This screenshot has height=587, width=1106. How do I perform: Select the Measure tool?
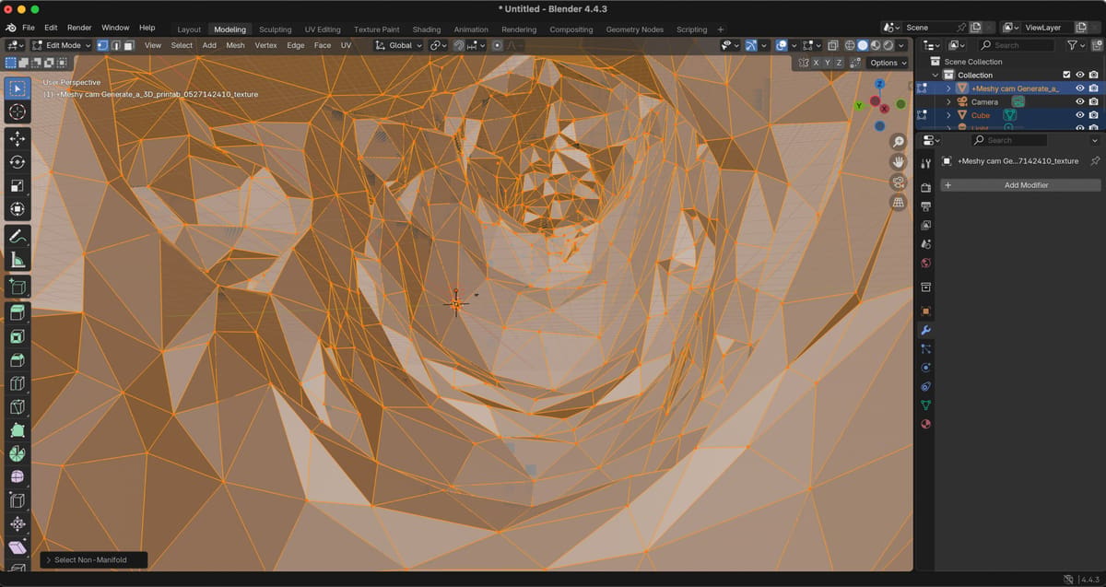pyautogui.click(x=18, y=260)
